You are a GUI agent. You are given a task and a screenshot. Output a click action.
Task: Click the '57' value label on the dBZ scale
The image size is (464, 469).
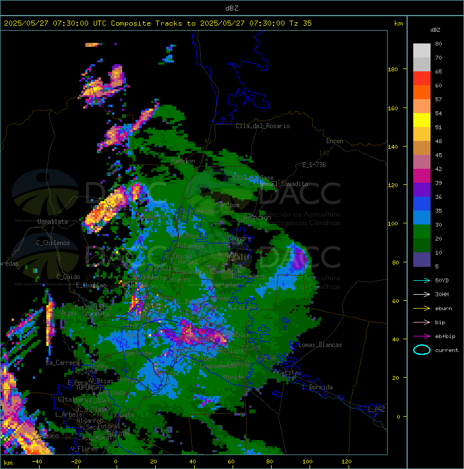point(438,99)
